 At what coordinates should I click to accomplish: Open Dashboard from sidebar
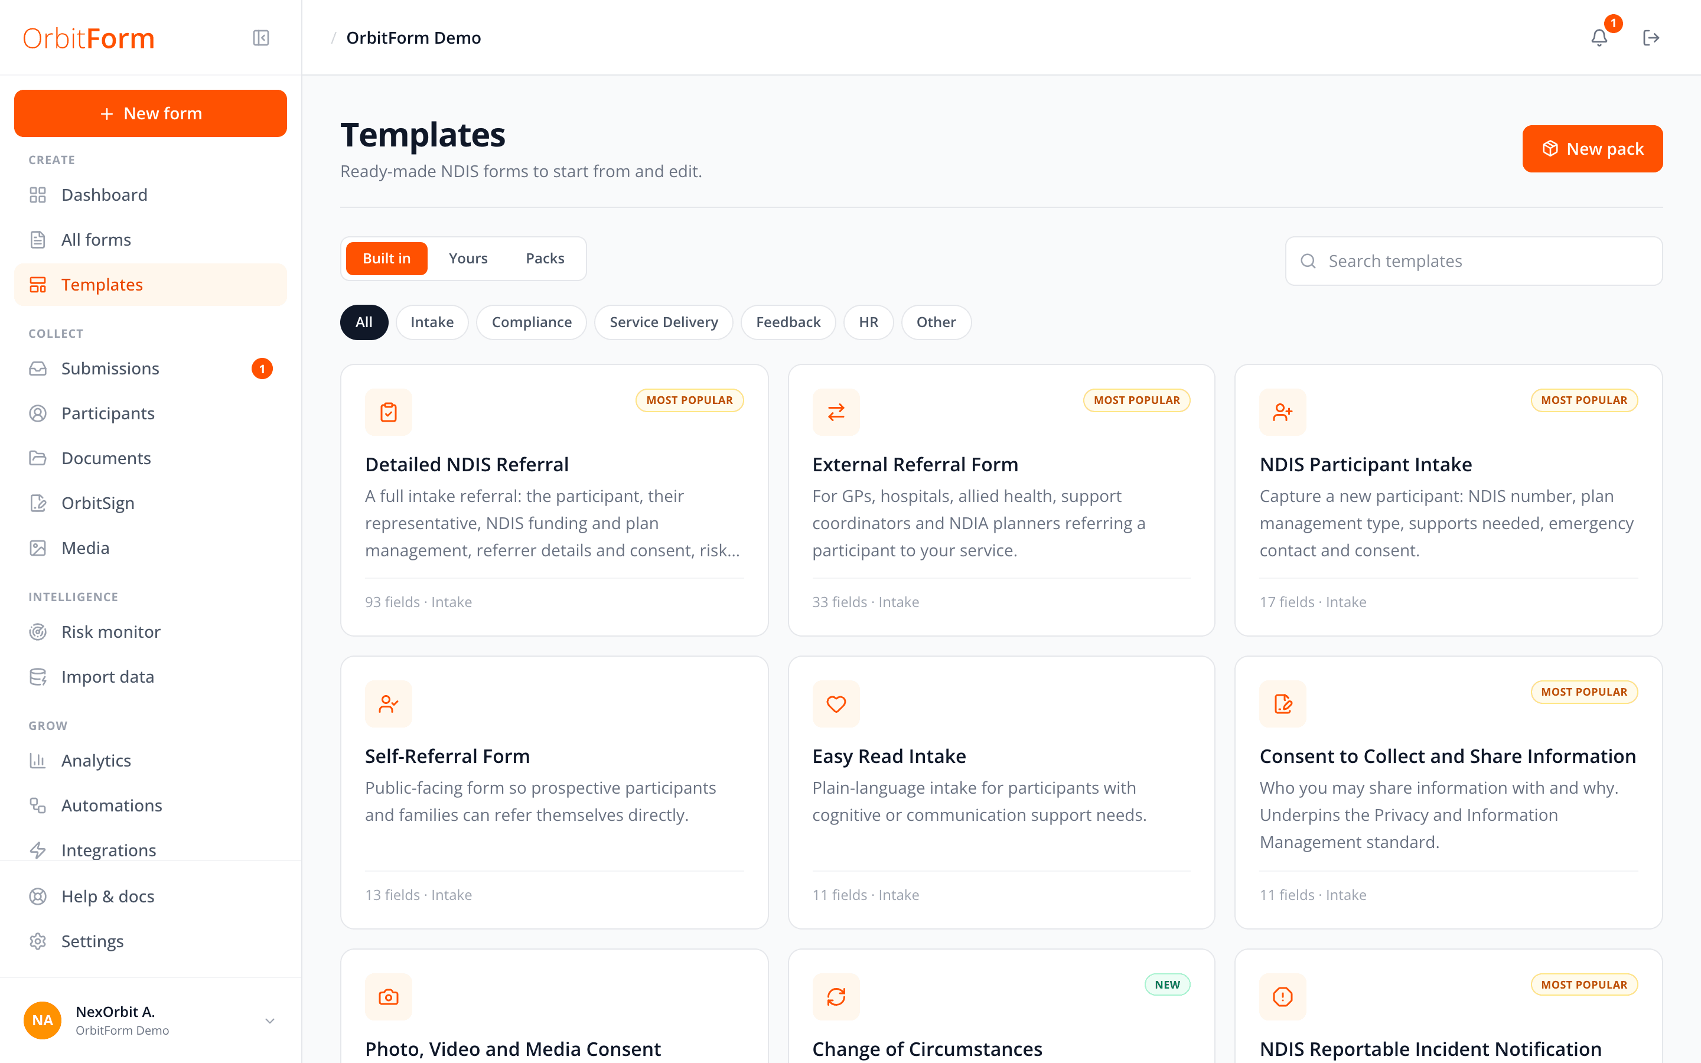[x=151, y=195]
